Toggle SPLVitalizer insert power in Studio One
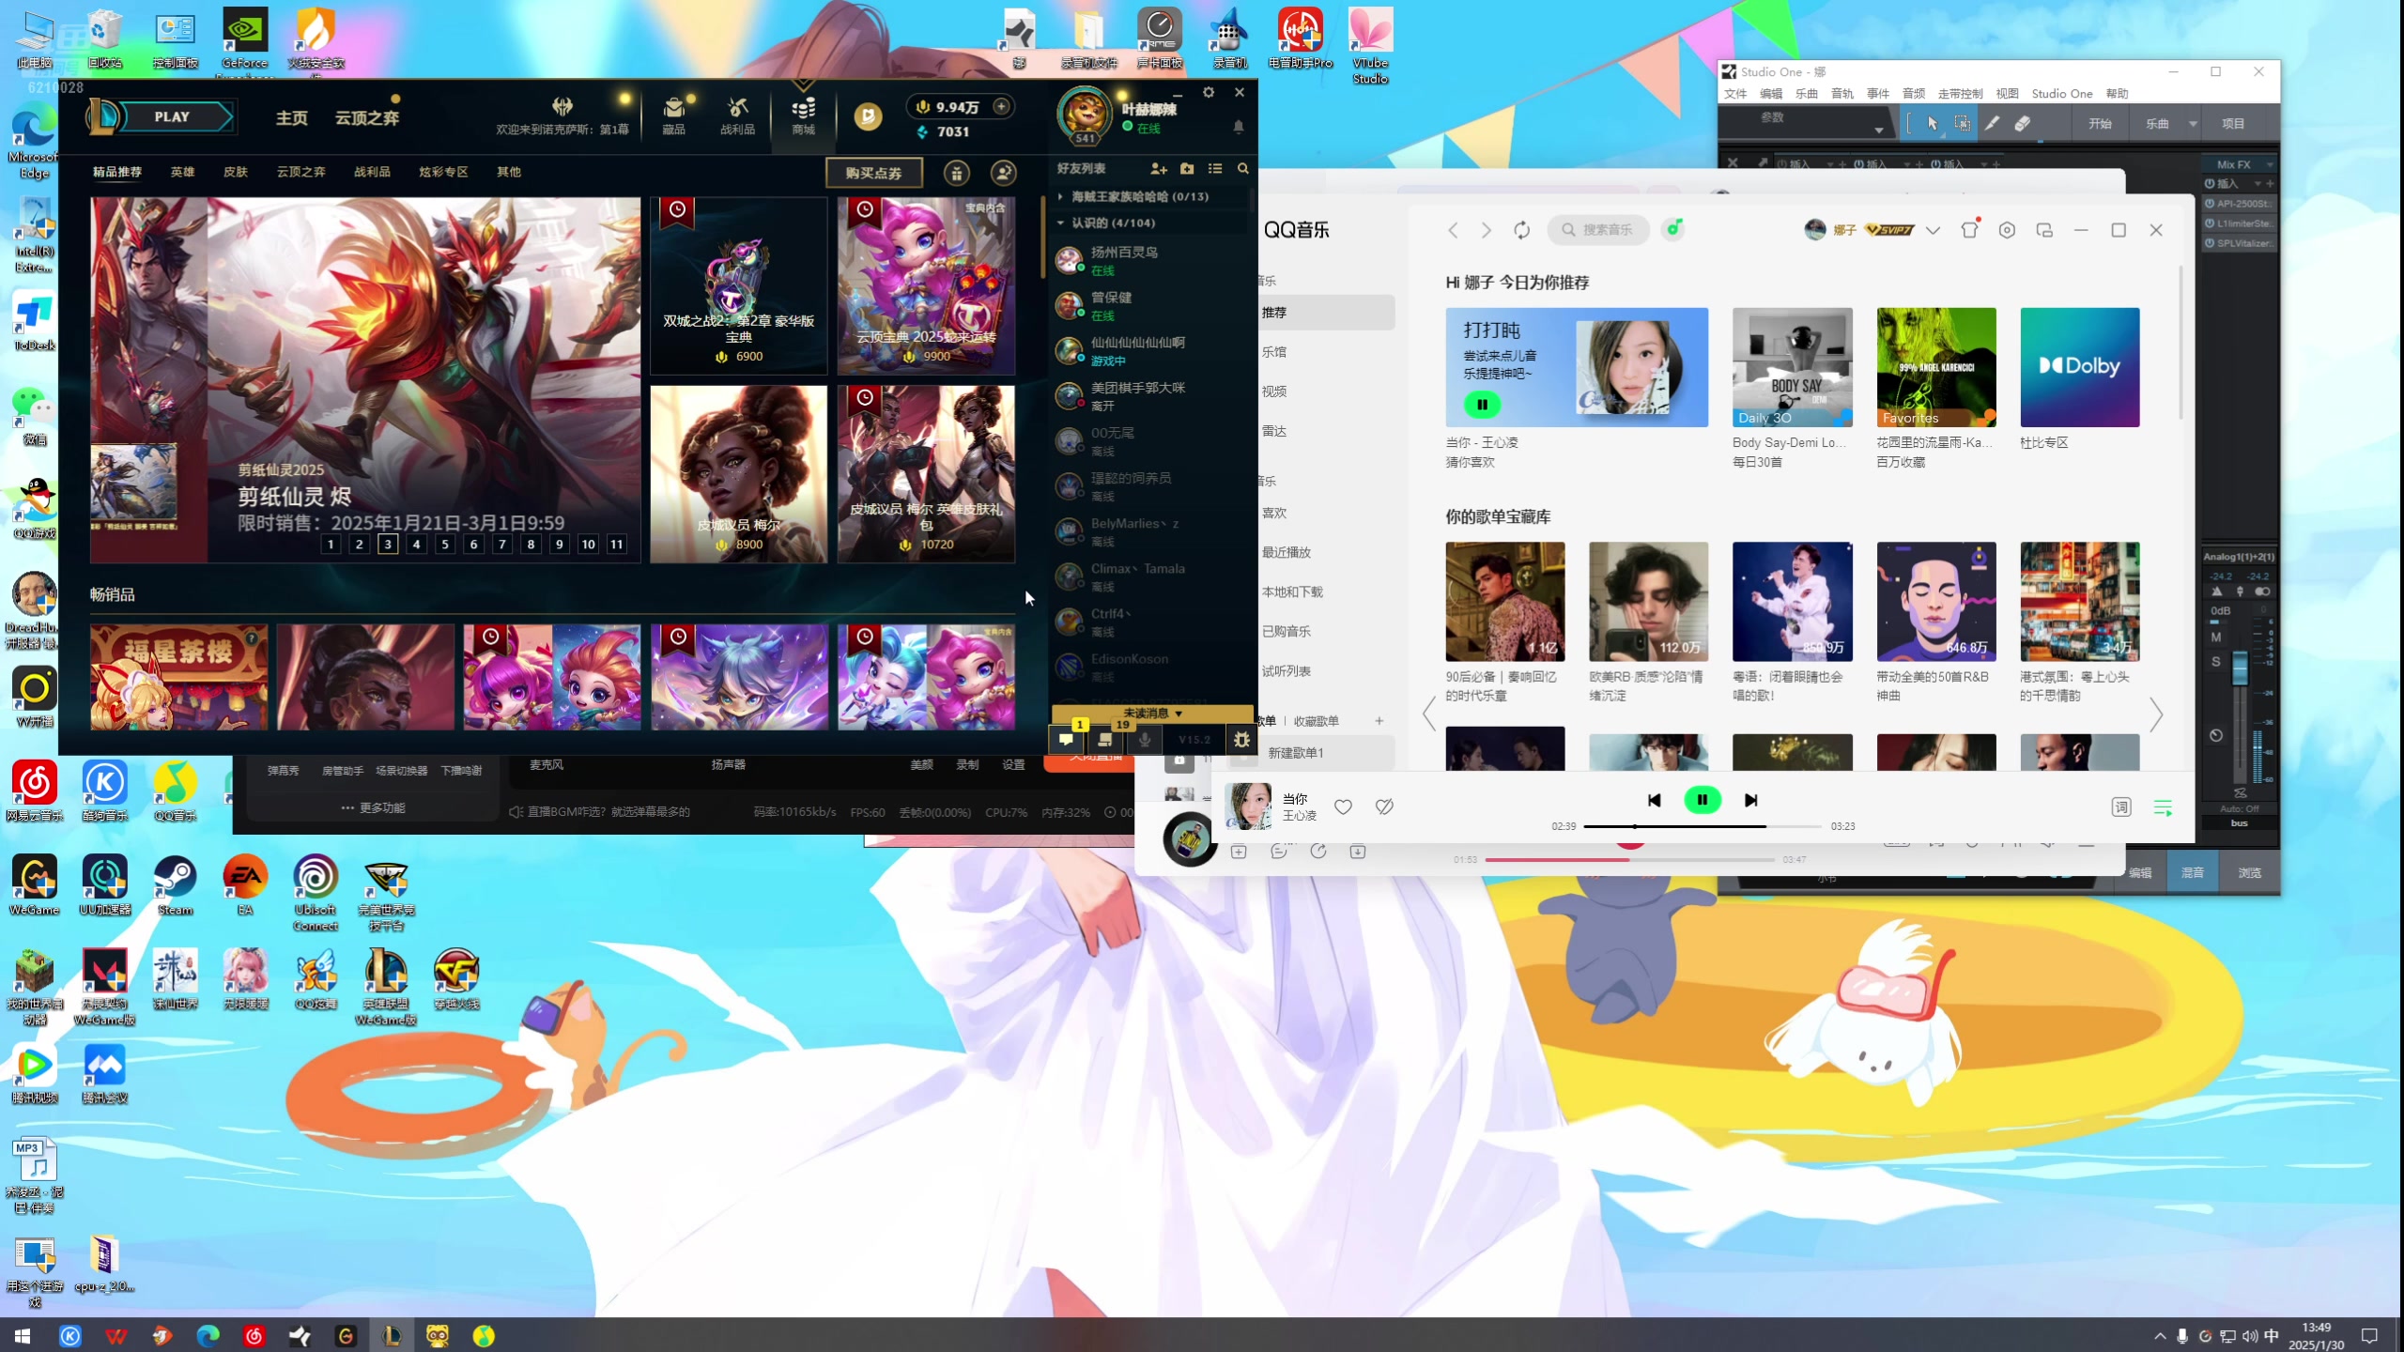2404x1352 pixels. pyautogui.click(x=2210, y=243)
